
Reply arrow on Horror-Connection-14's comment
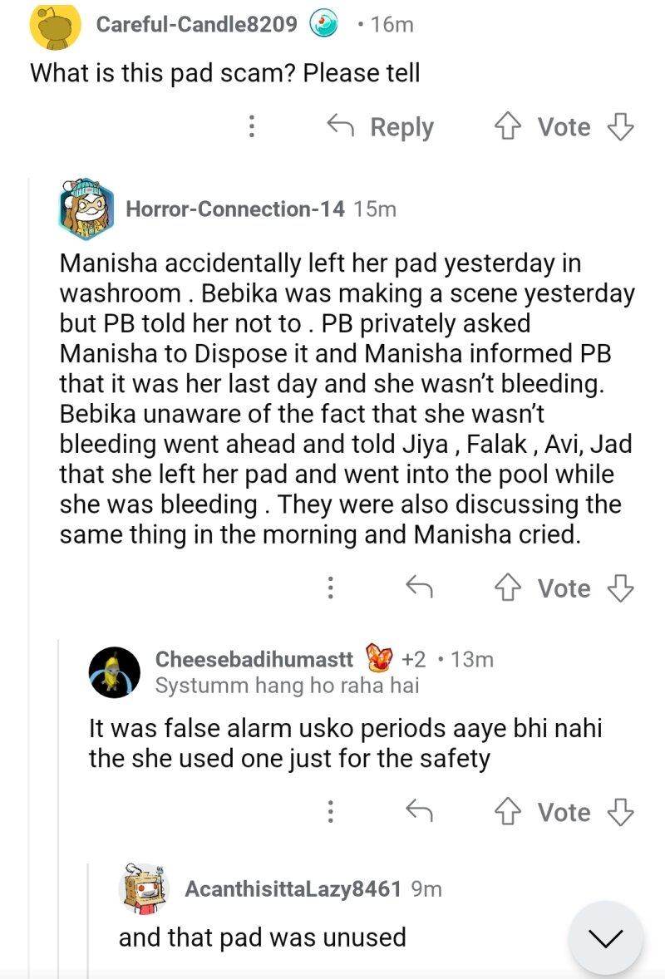tap(420, 588)
